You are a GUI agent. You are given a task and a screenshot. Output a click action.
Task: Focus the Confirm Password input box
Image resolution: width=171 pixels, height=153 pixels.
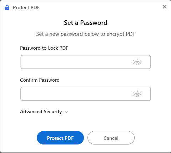click(x=86, y=94)
